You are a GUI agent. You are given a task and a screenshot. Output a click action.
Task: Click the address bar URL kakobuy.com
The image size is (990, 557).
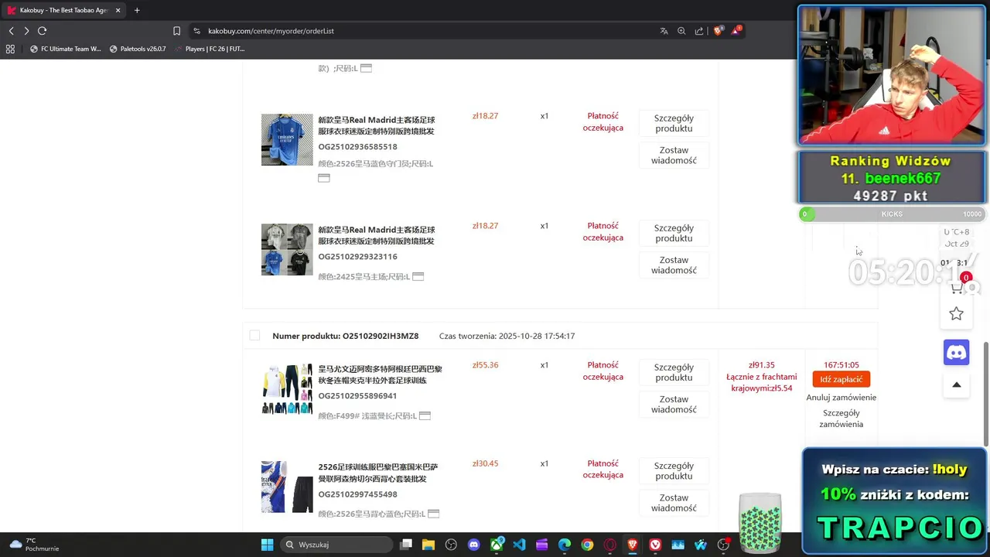click(x=271, y=31)
